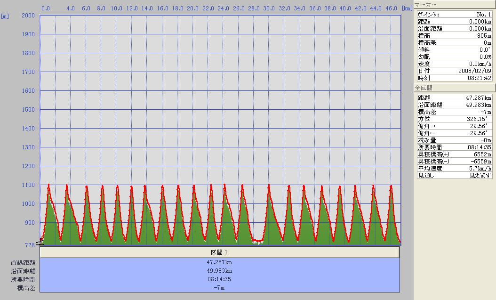
Task: Click the 2000 elevation axis label
Action: tap(28, 15)
